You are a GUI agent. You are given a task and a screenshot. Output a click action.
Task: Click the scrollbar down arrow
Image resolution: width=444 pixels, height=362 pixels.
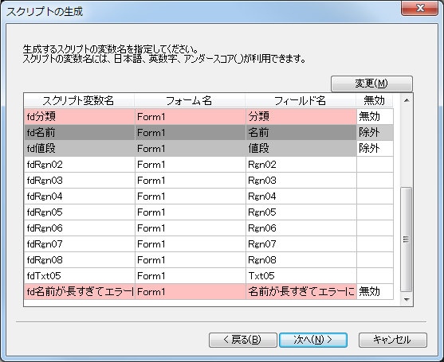407,300
